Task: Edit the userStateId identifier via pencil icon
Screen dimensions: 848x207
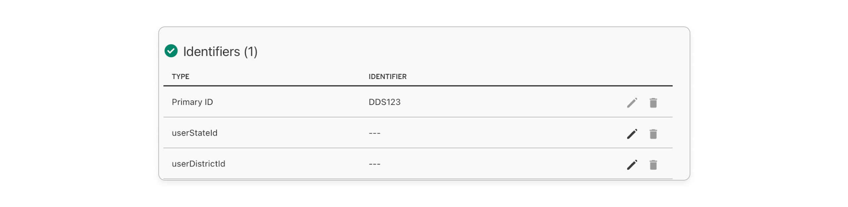Action: click(x=632, y=134)
